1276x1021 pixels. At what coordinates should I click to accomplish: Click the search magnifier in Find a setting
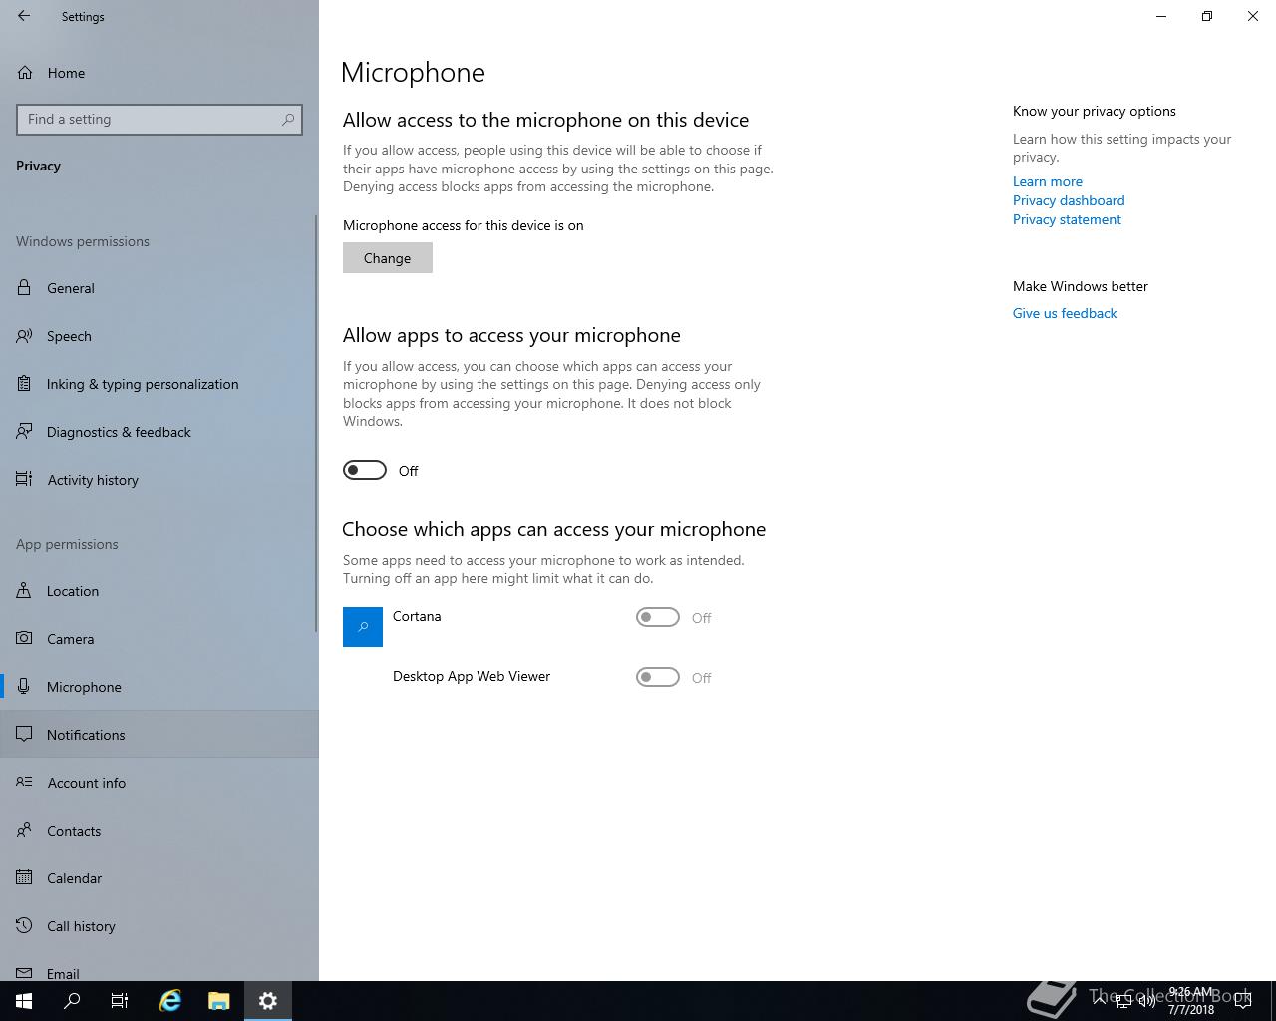[x=288, y=120]
